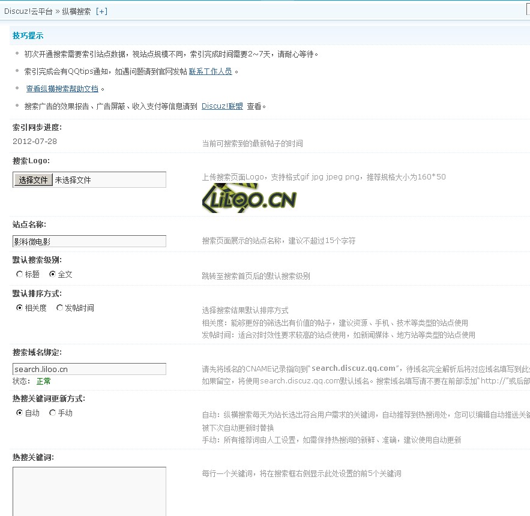Choose 相关度 as default sort
This screenshot has width=530, height=516.
(x=20, y=308)
